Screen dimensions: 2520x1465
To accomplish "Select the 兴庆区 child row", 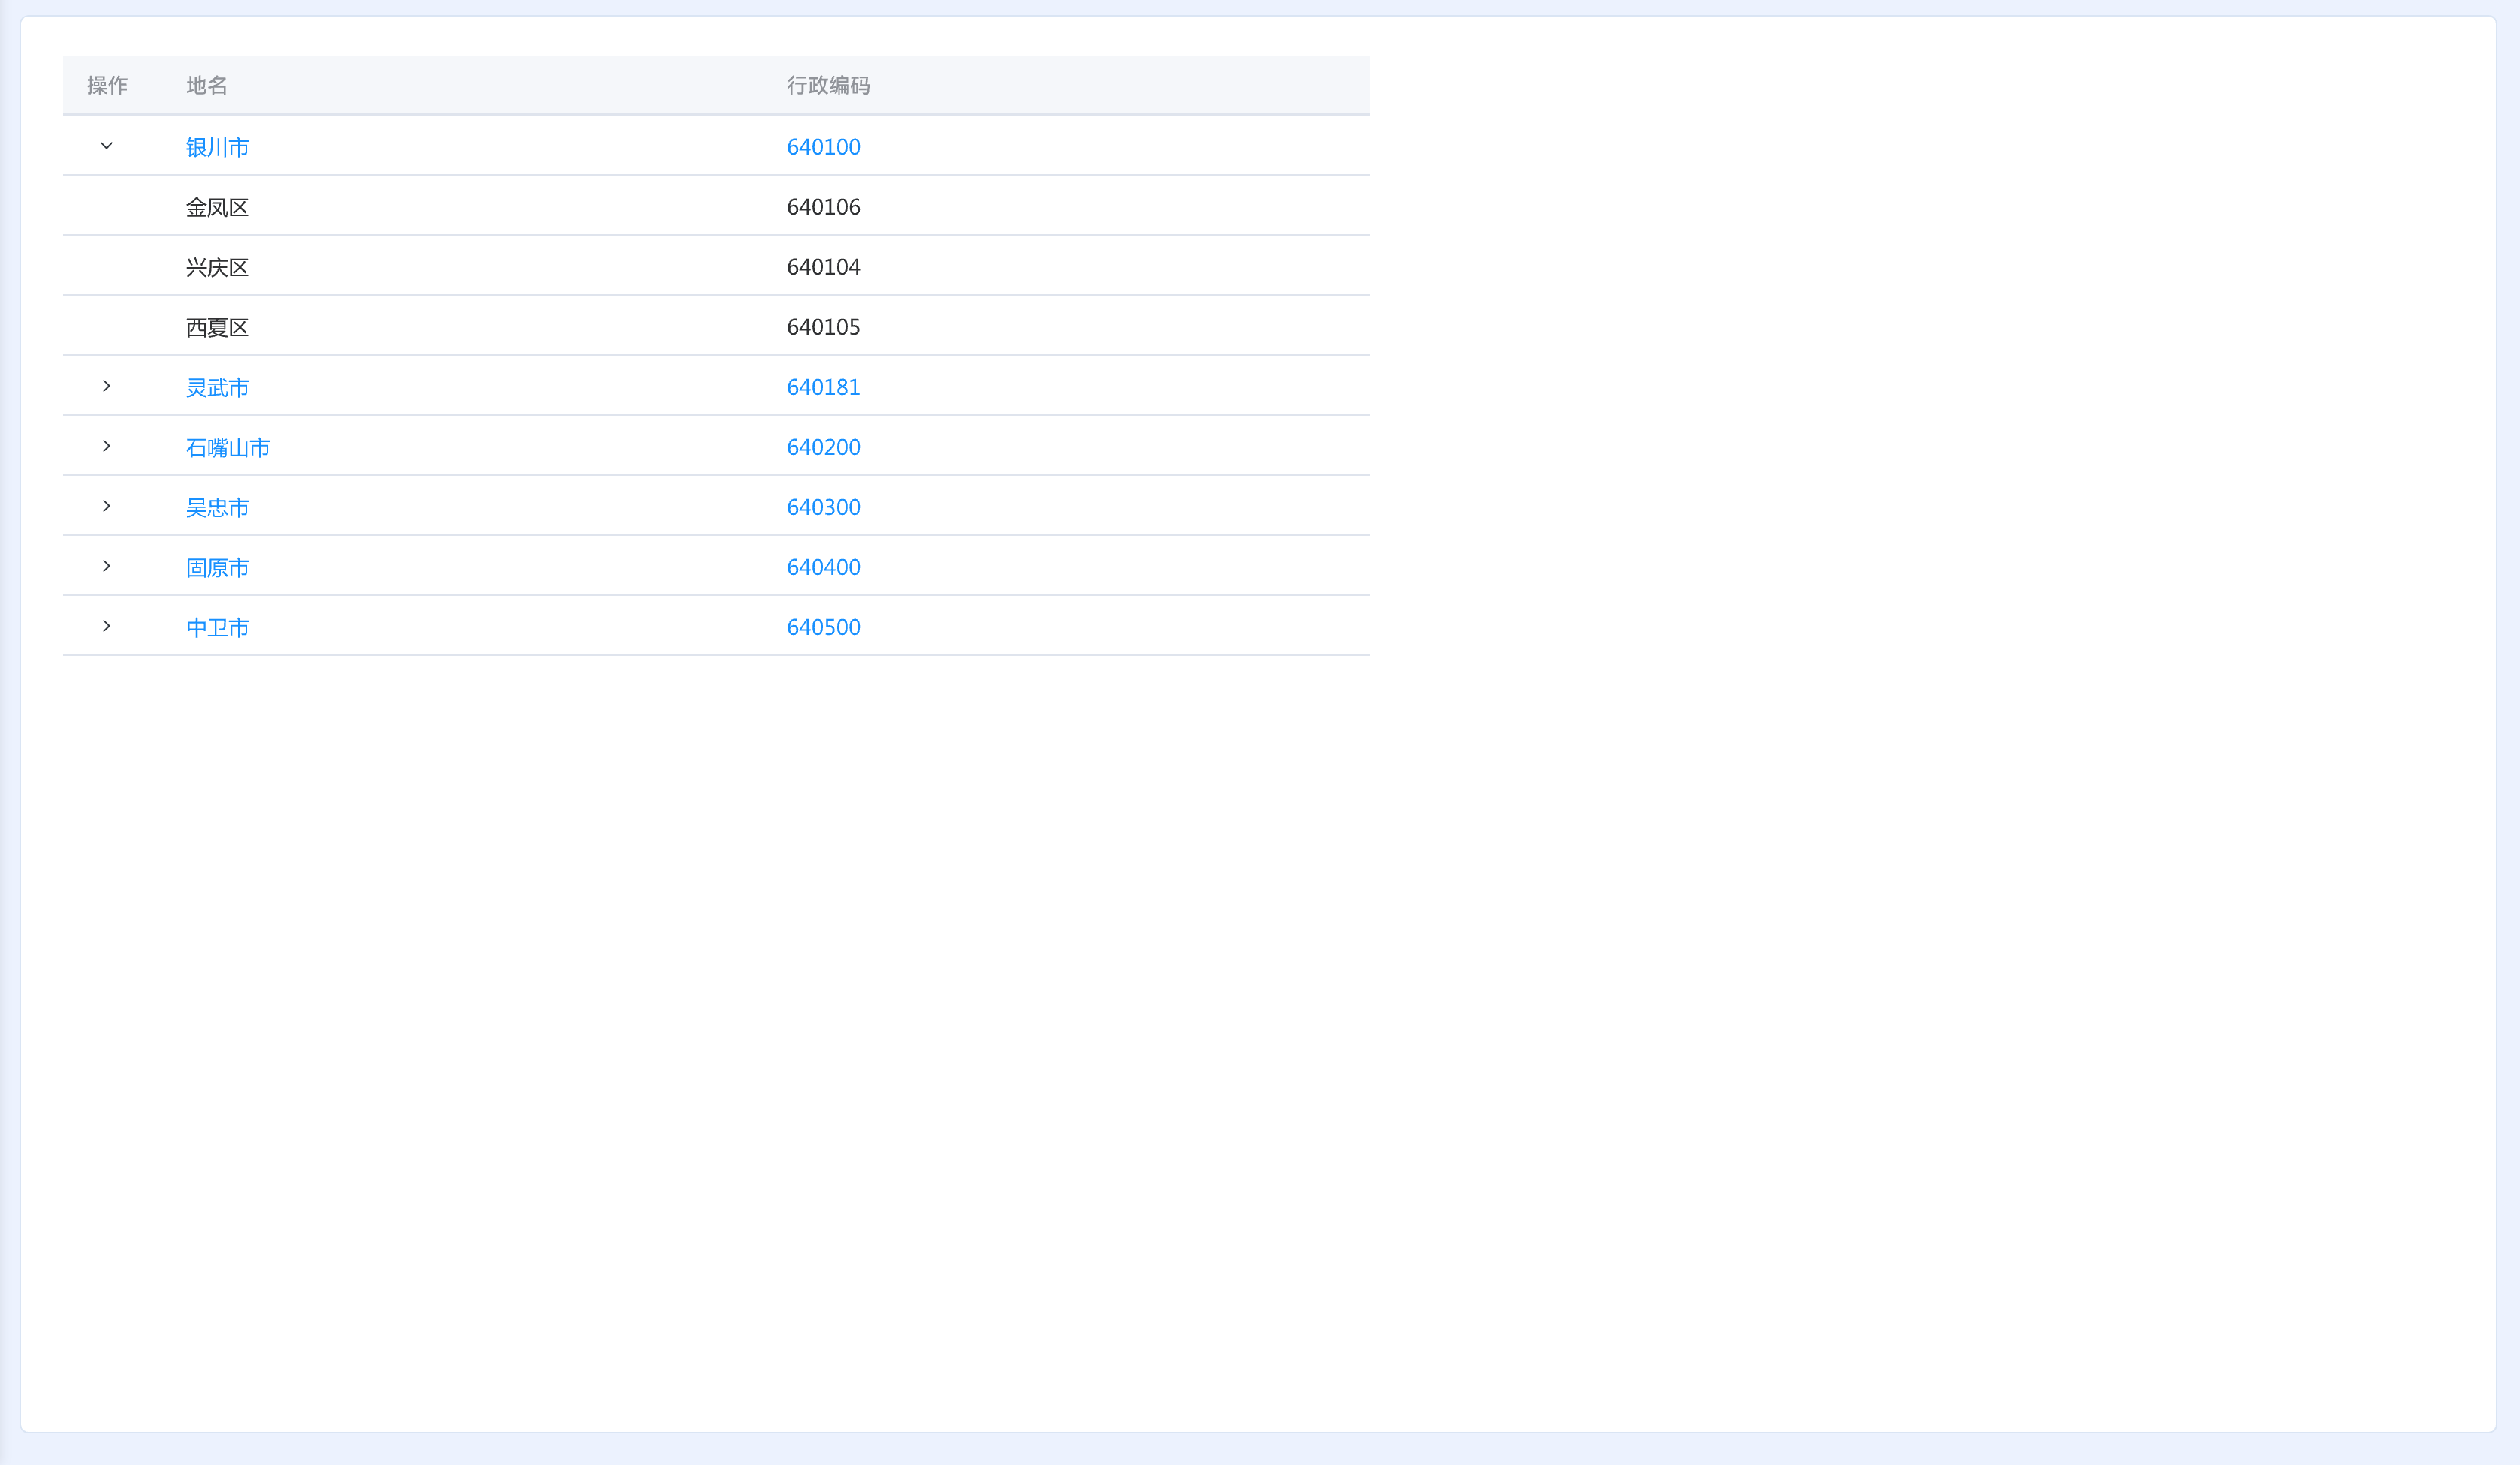I will 217,267.
